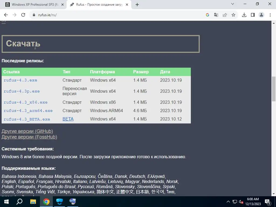
Task: Open network status tray icon
Action: coord(235,202)
